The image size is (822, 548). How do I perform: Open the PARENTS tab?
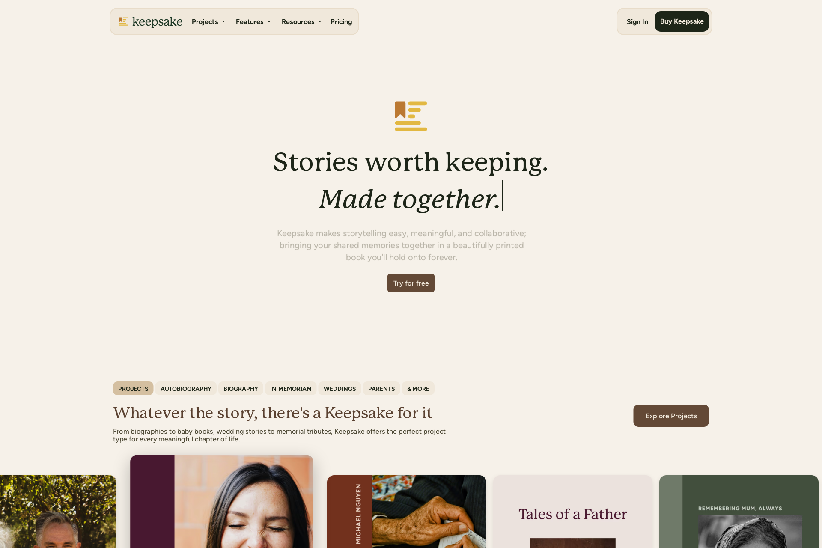tap(381, 388)
